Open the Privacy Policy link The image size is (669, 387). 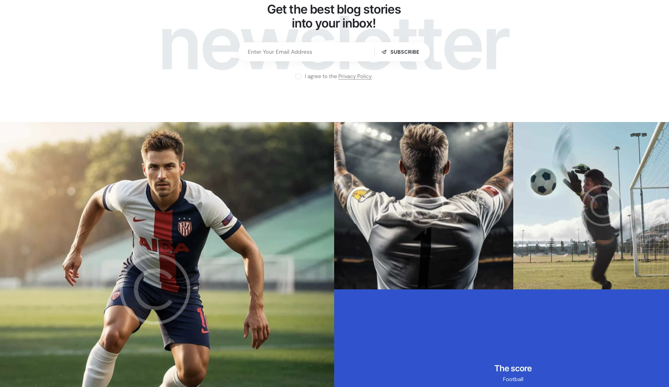click(355, 76)
